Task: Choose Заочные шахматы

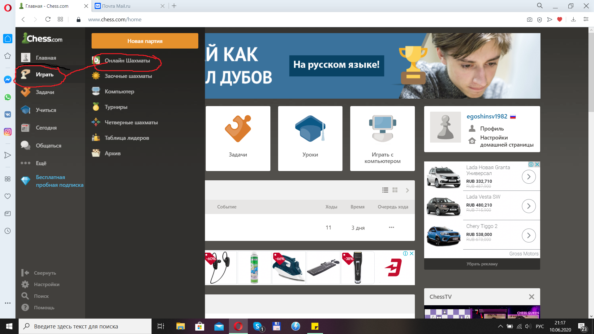Action: point(128,76)
